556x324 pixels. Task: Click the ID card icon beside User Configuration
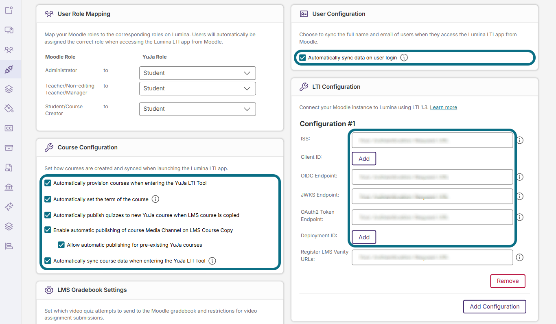point(304,14)
